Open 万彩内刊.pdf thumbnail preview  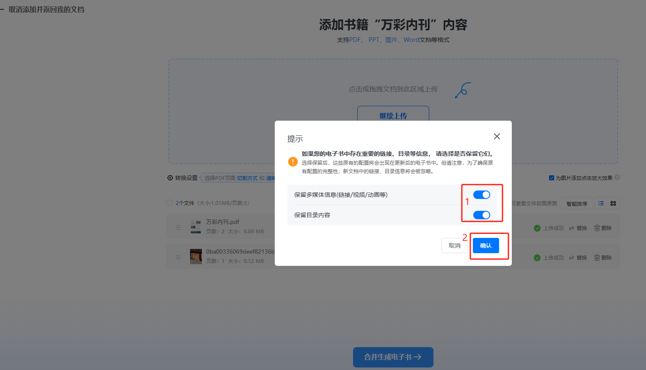(x=196, y=226)
